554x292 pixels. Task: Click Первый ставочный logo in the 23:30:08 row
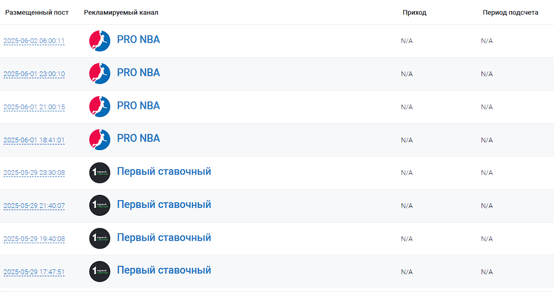pyautogui.click(x=100, y=173)
